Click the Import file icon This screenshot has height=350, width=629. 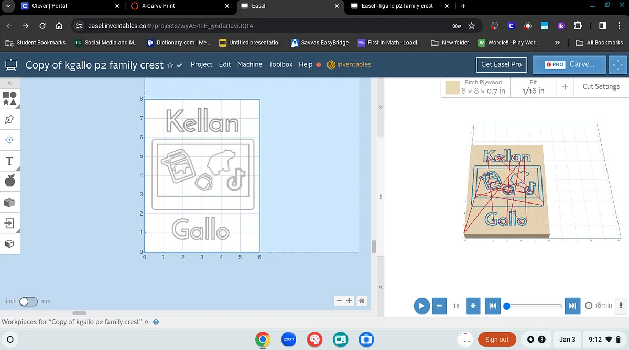[9, 223]
